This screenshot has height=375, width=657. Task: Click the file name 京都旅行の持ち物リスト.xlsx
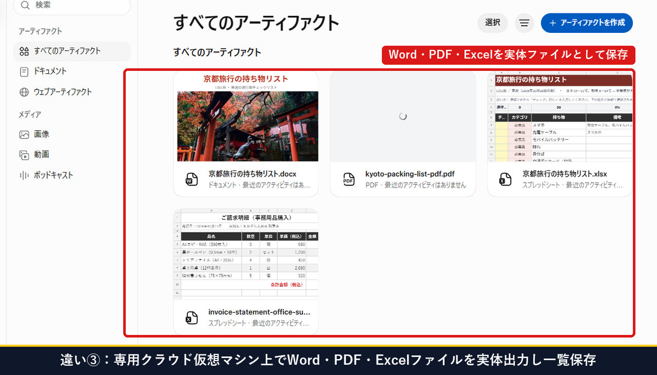point(565,174)
